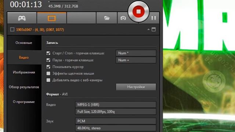235x132 pixels.
Task: Open the output folder icon
Action: pyautogui.click(x=107, y=18)
